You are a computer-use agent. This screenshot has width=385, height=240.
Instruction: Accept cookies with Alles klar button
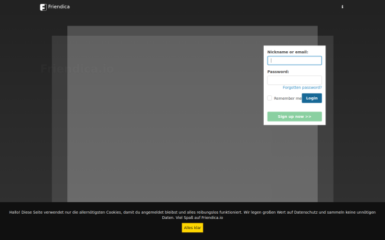(x=193, y=227)
